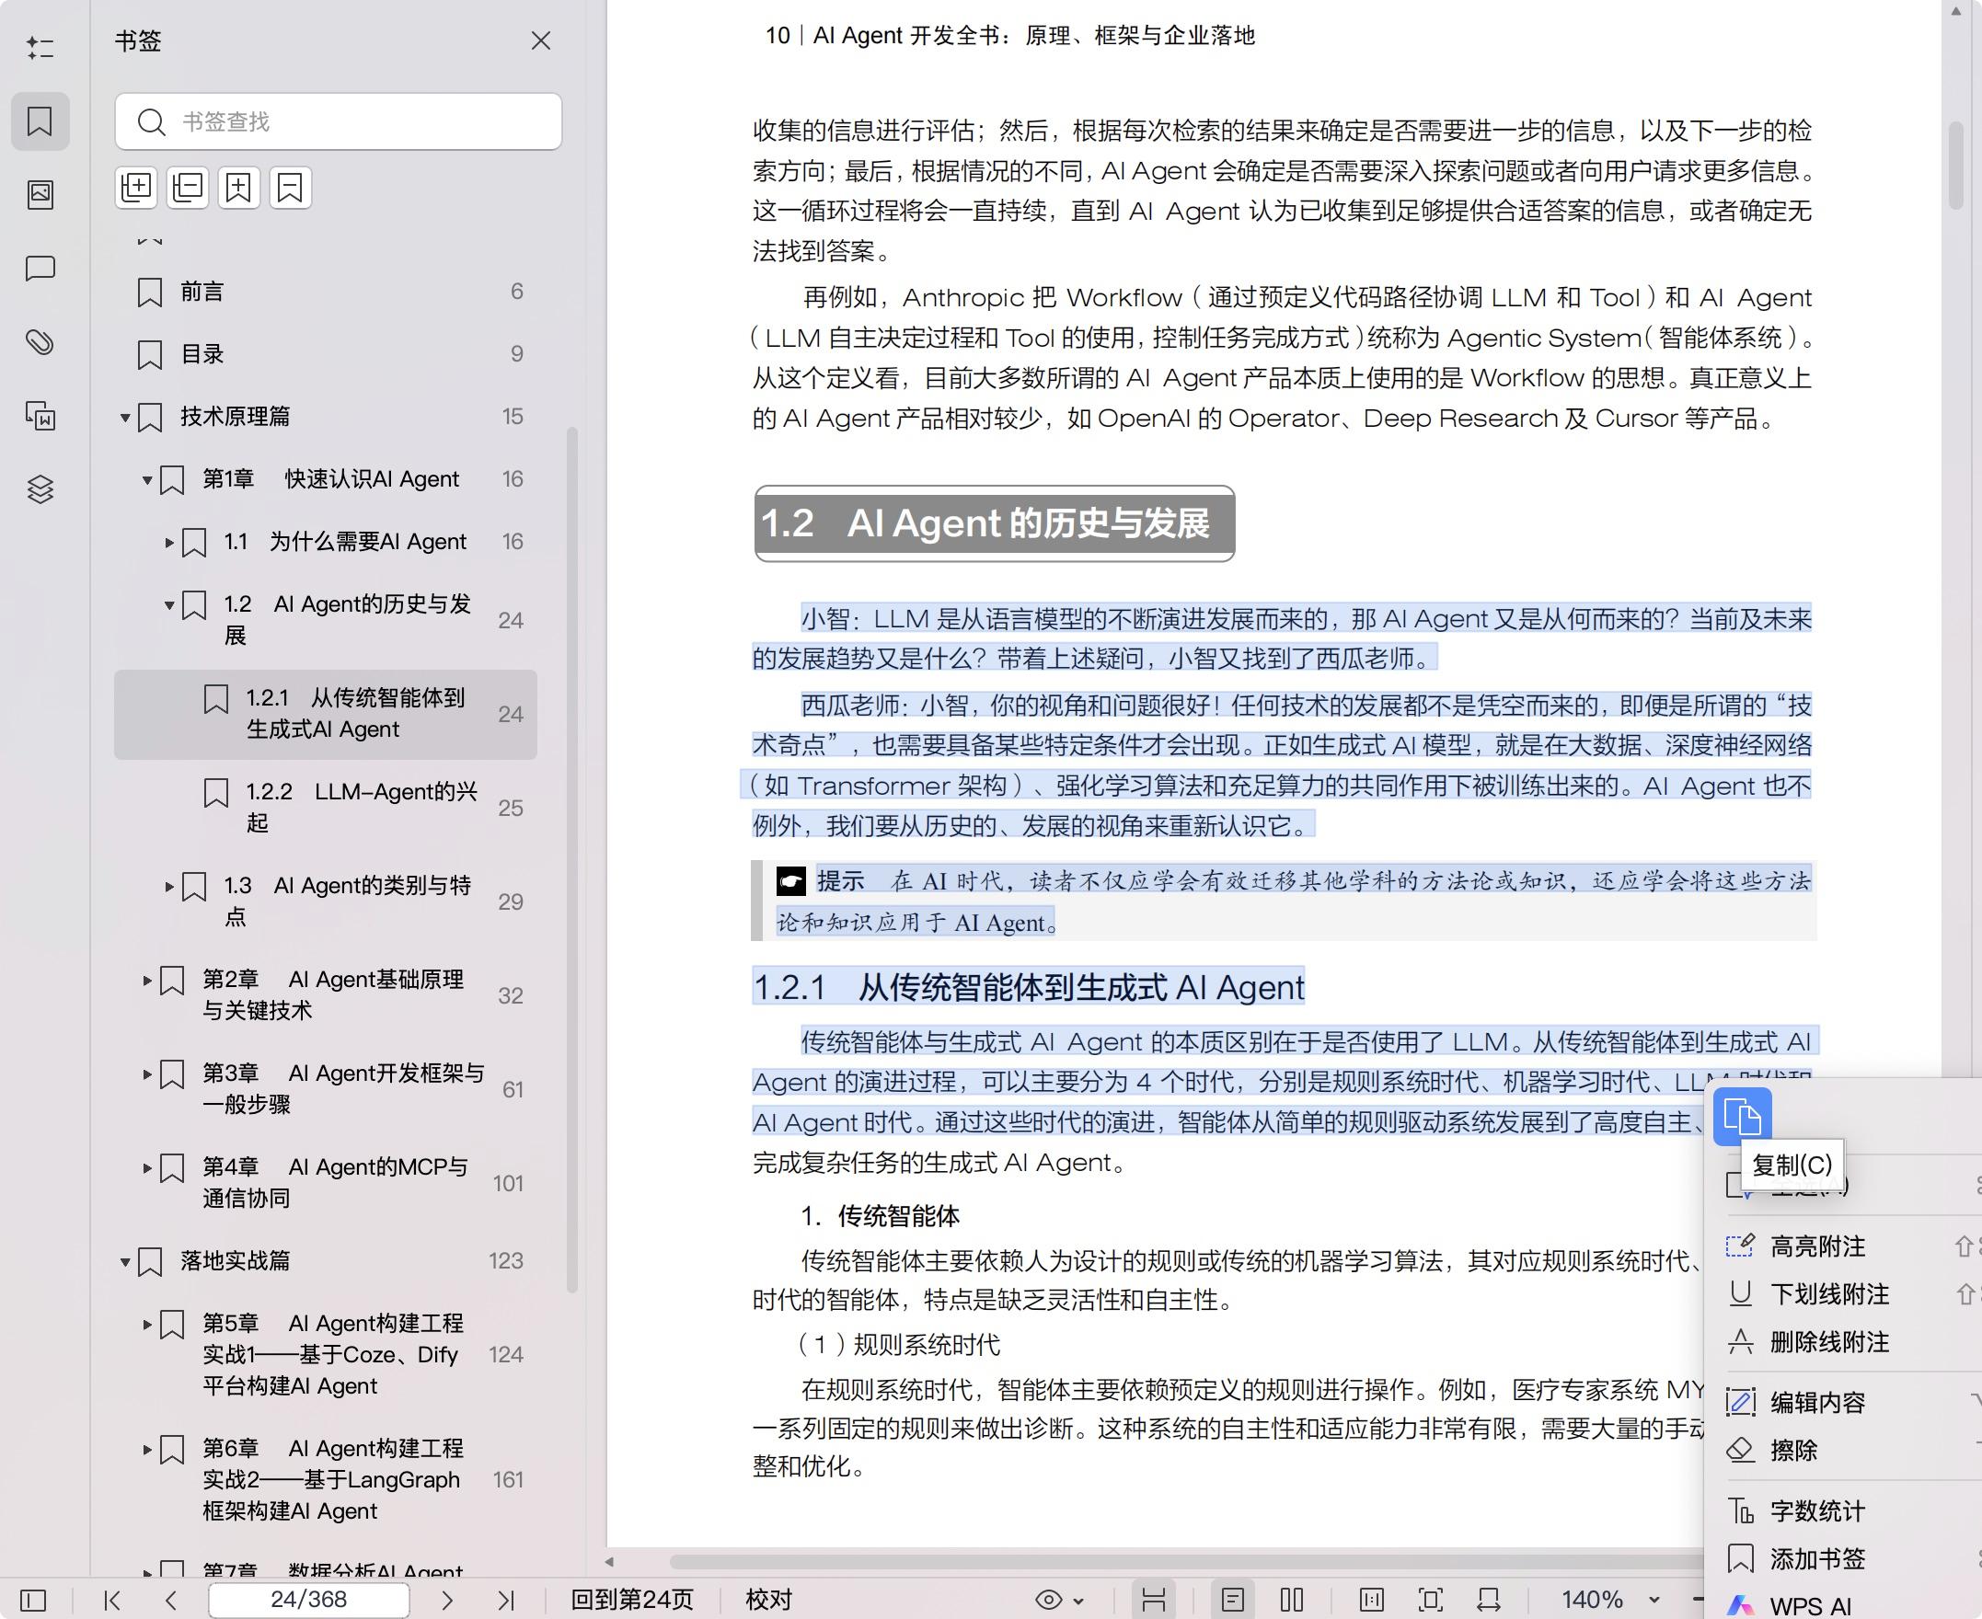Close the 书签 bookmarks panel
Screen dimensions: 1982x1619
pos(541,41)
